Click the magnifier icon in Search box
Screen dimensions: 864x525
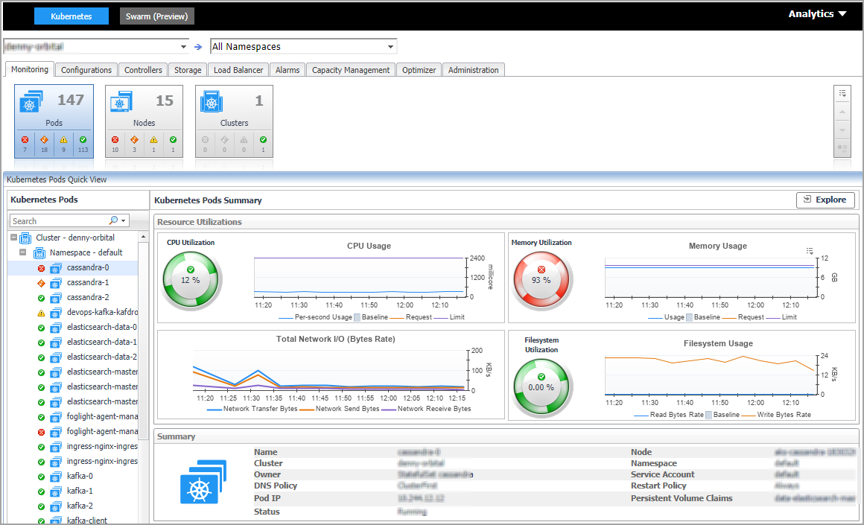click(x=114, y=221)
